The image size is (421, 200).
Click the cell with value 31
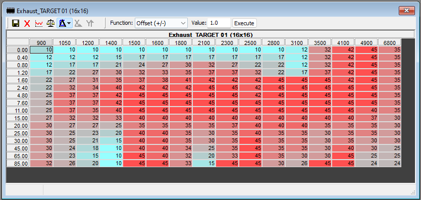tap(88, 80)
